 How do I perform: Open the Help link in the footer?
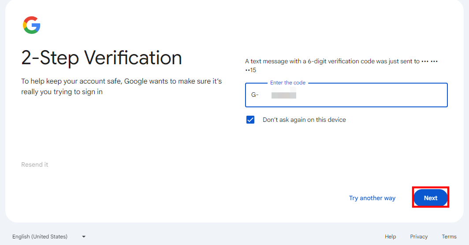(x=390, y=237)
